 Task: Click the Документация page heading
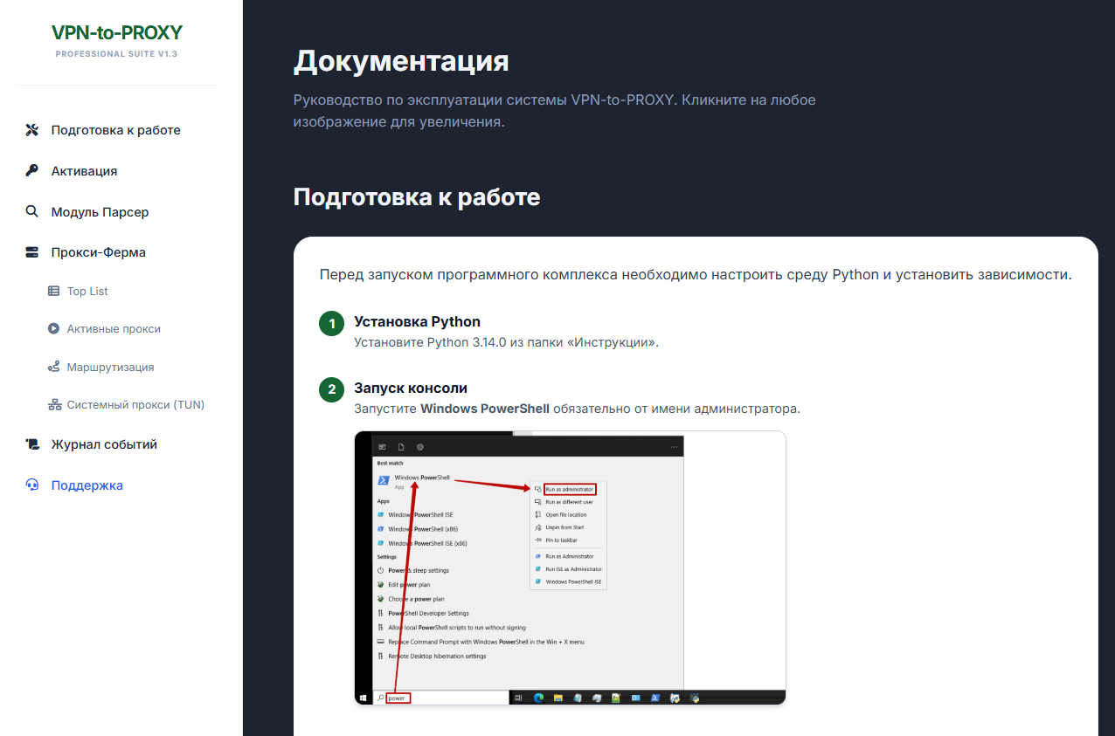(x=401, y=62)
